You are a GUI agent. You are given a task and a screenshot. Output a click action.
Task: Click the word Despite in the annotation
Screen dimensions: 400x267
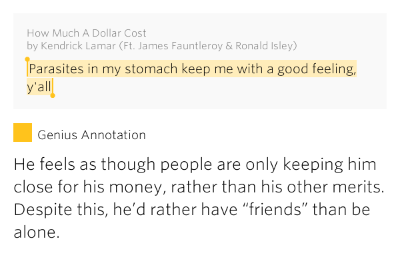coord(43,210)
